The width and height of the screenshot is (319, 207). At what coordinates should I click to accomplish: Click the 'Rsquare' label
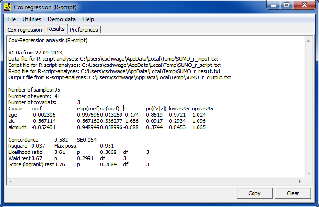coord(18,146)
